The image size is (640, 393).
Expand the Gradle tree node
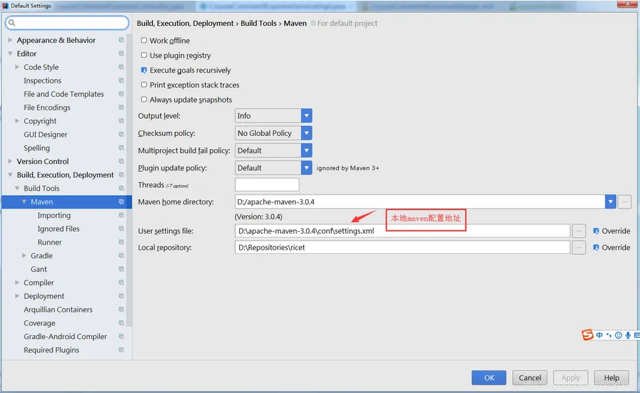pyautogui.click(x=24, y=256)
